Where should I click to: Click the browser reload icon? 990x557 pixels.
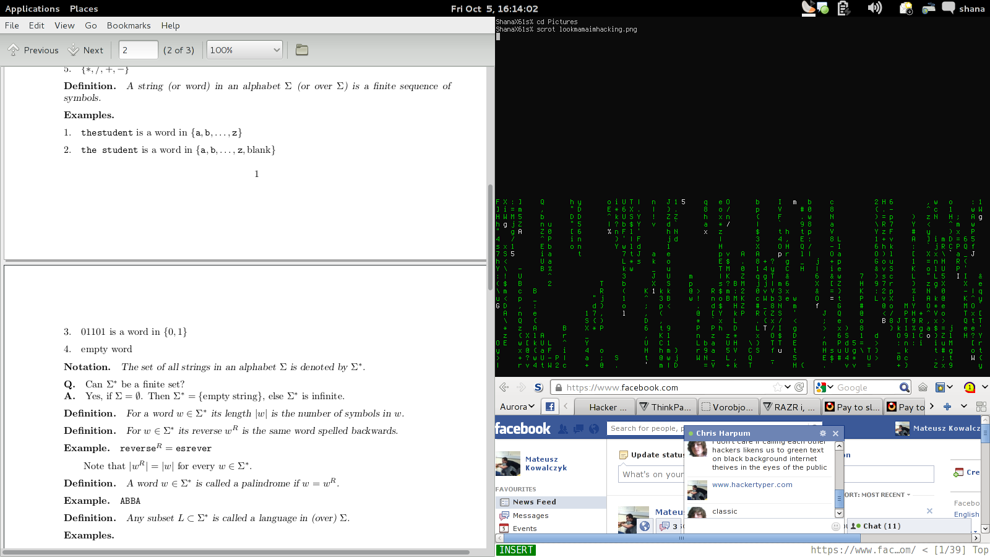[799, 387]
